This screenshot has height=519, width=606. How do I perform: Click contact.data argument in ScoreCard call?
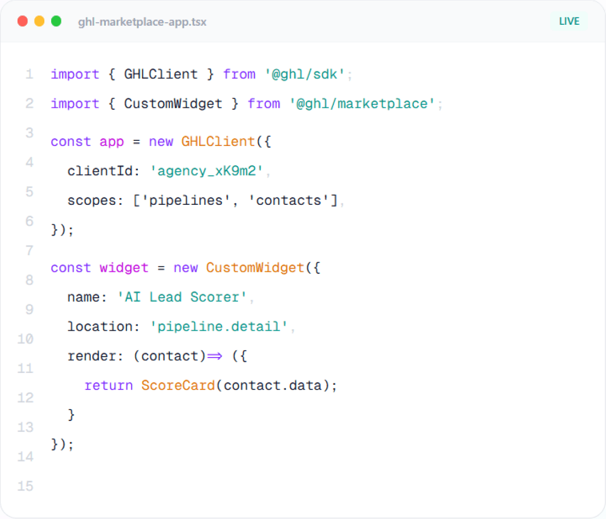tap(273, 385)
